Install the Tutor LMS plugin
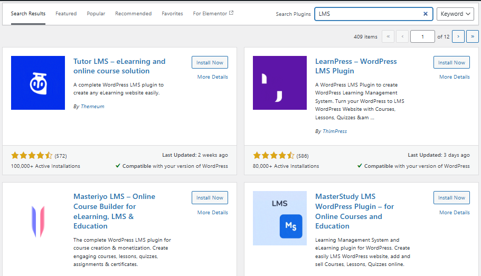Viewport: 481px width, 276px height. [x=210, y=63]
